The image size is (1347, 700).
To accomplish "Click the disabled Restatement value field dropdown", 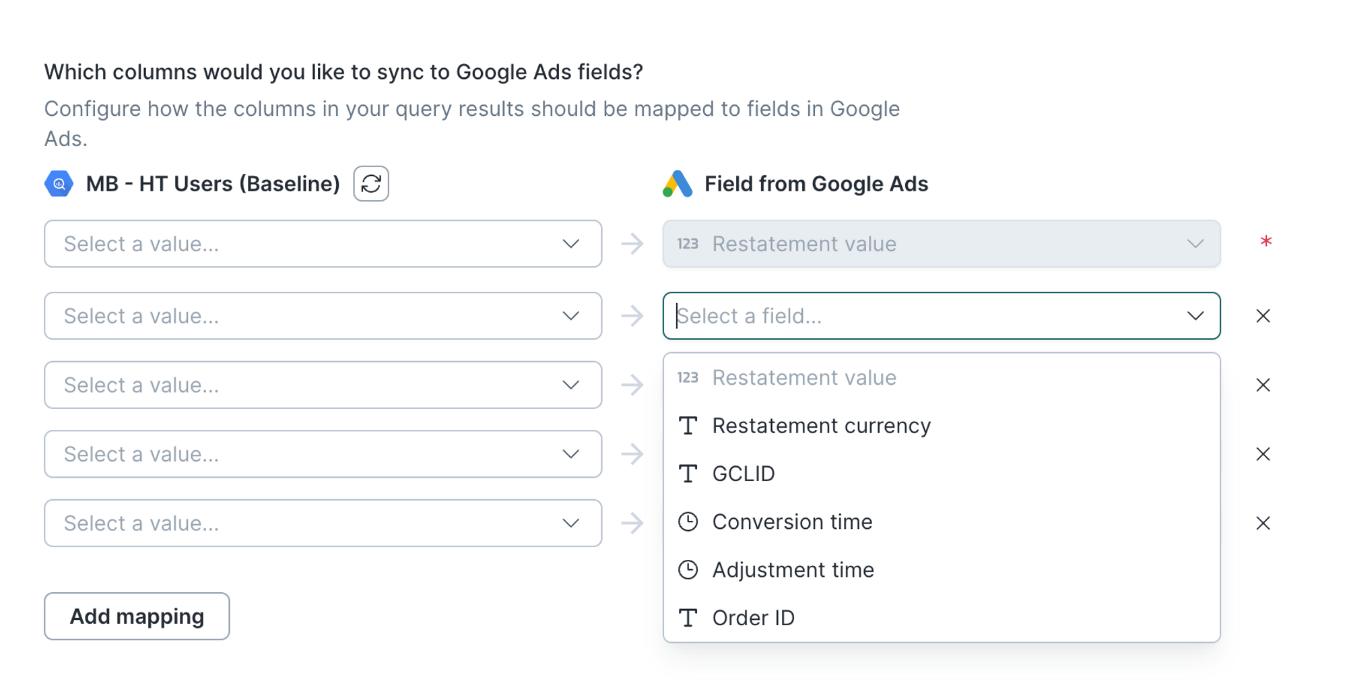I will tap(942, 244).
